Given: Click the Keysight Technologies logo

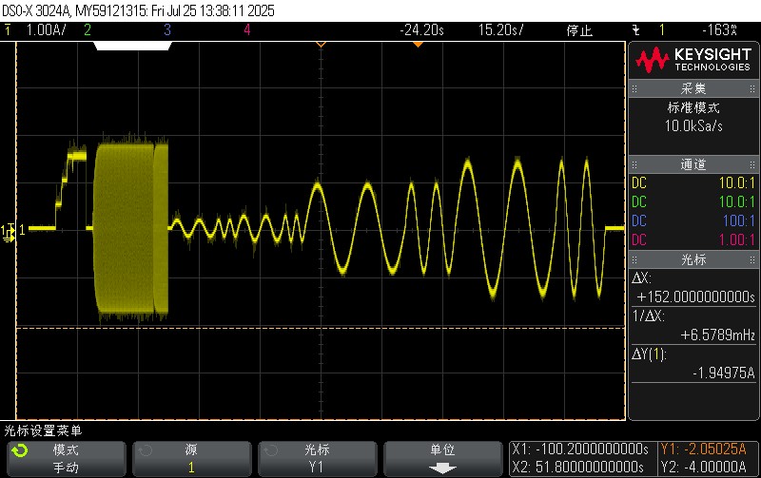Looking at the screenshot, I should coord(693,62).
